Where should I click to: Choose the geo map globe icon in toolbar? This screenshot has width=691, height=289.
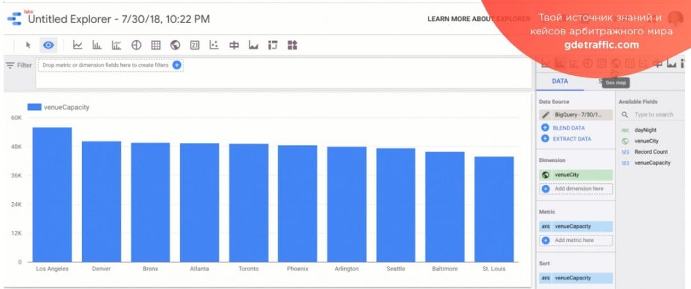click(x=175, y=45)
